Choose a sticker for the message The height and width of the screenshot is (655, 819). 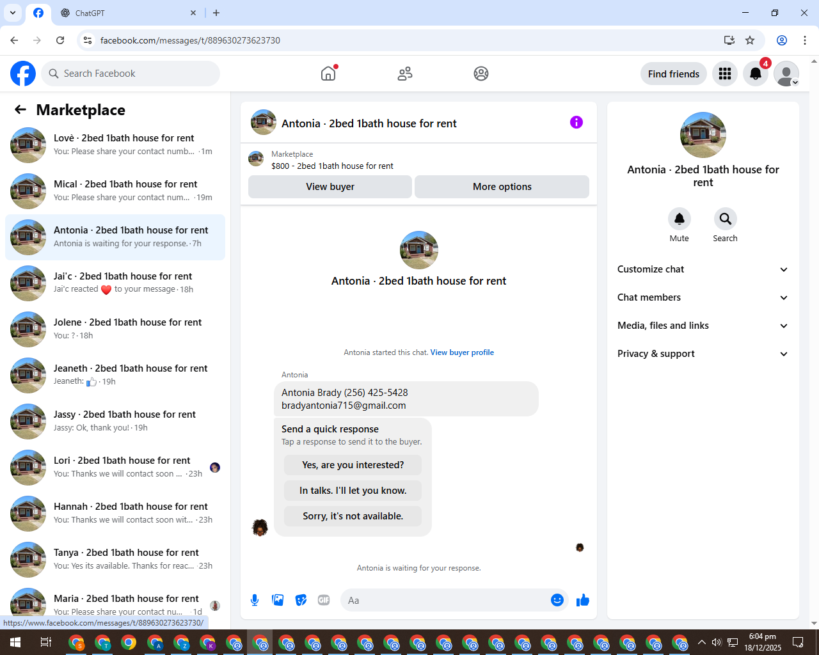pyautogui.click(x=301, y=600)
